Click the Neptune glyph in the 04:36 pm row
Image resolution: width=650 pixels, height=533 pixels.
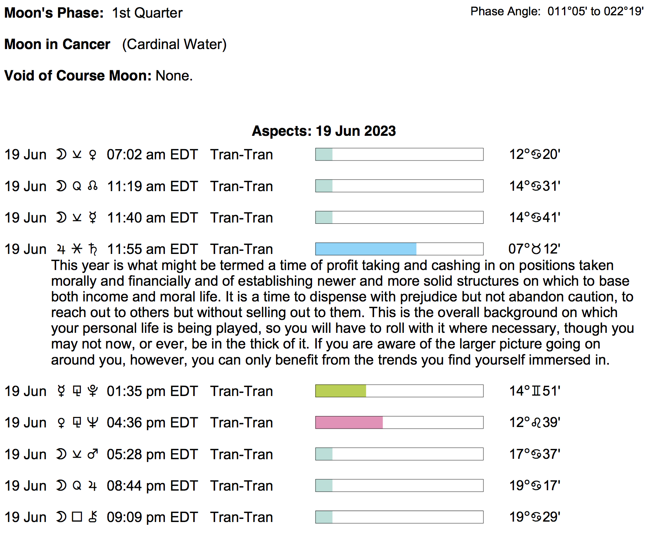pyautogui.click(x=93, y=423)
